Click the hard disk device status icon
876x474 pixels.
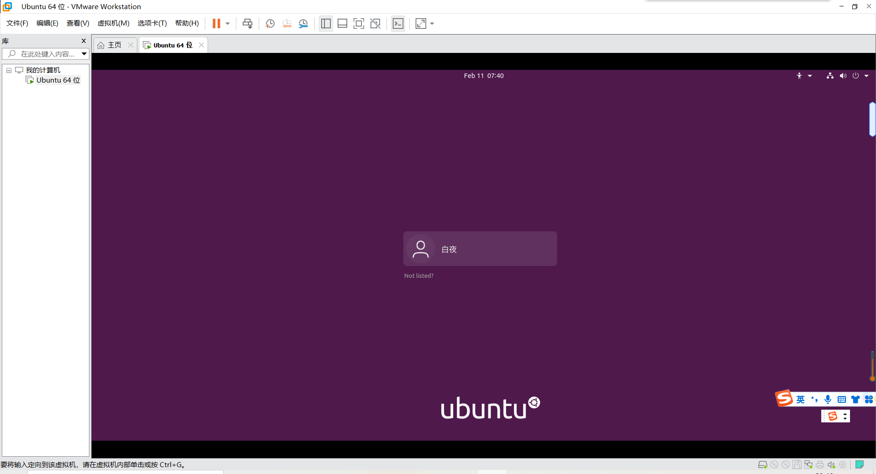click(x=762, y=464)
